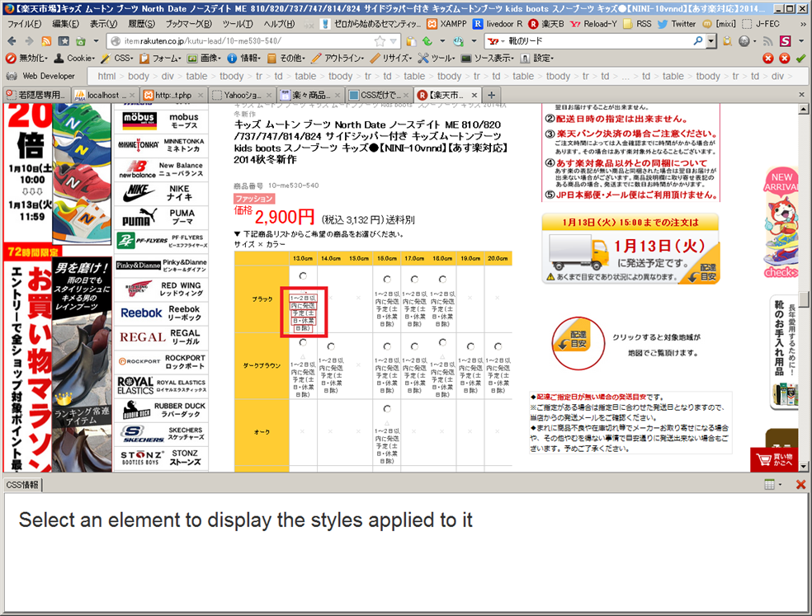
Task: Open the ソース表示 dropdown menu
Action: pyautogui.click(x=488, y=59)
